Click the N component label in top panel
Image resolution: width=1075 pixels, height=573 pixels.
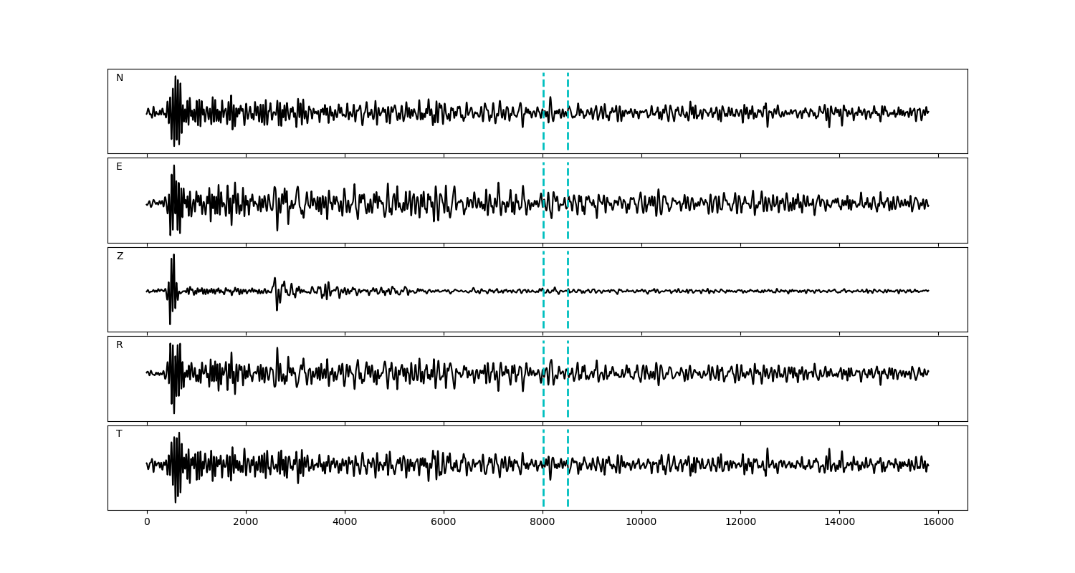(x=120, y=78)
